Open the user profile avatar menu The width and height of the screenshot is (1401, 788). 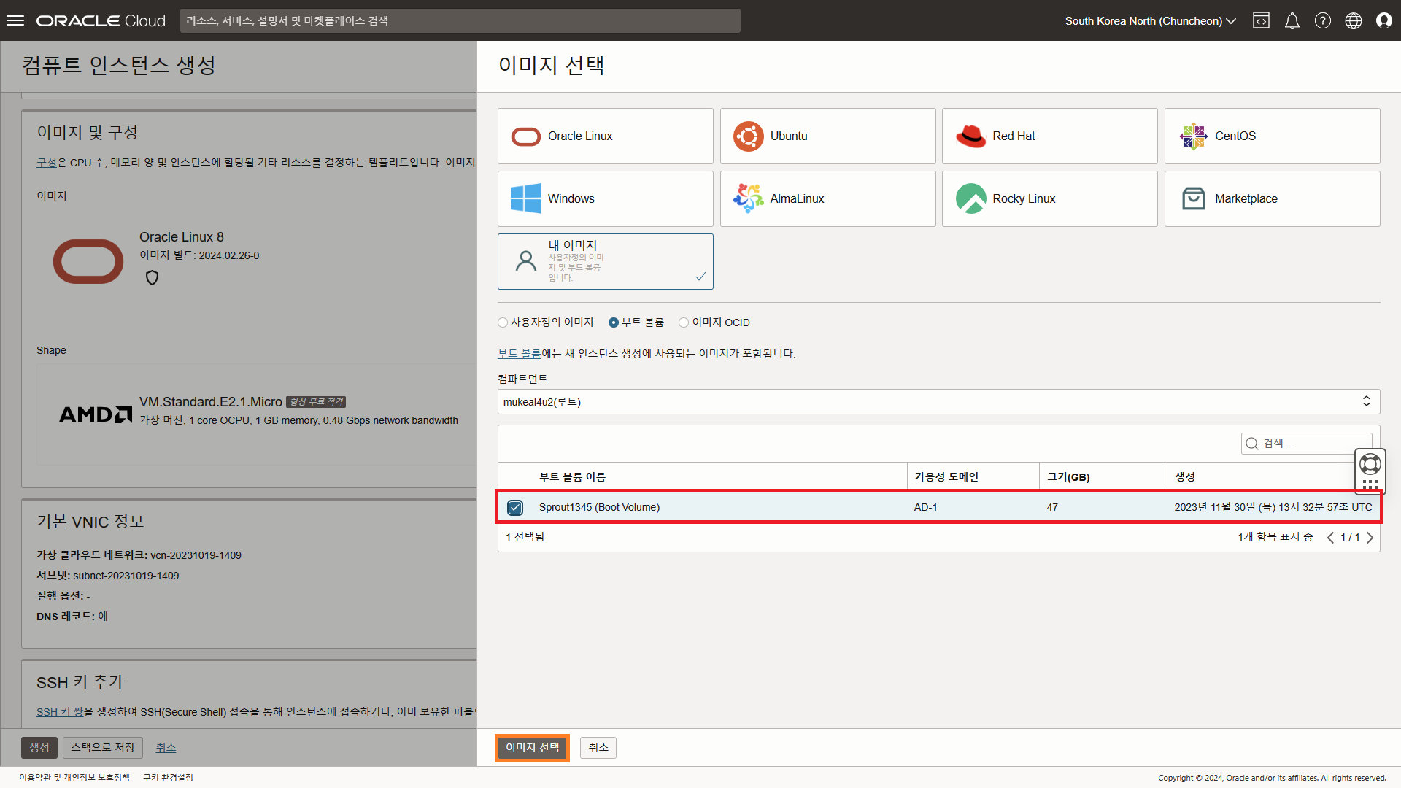coord(1383,20)
